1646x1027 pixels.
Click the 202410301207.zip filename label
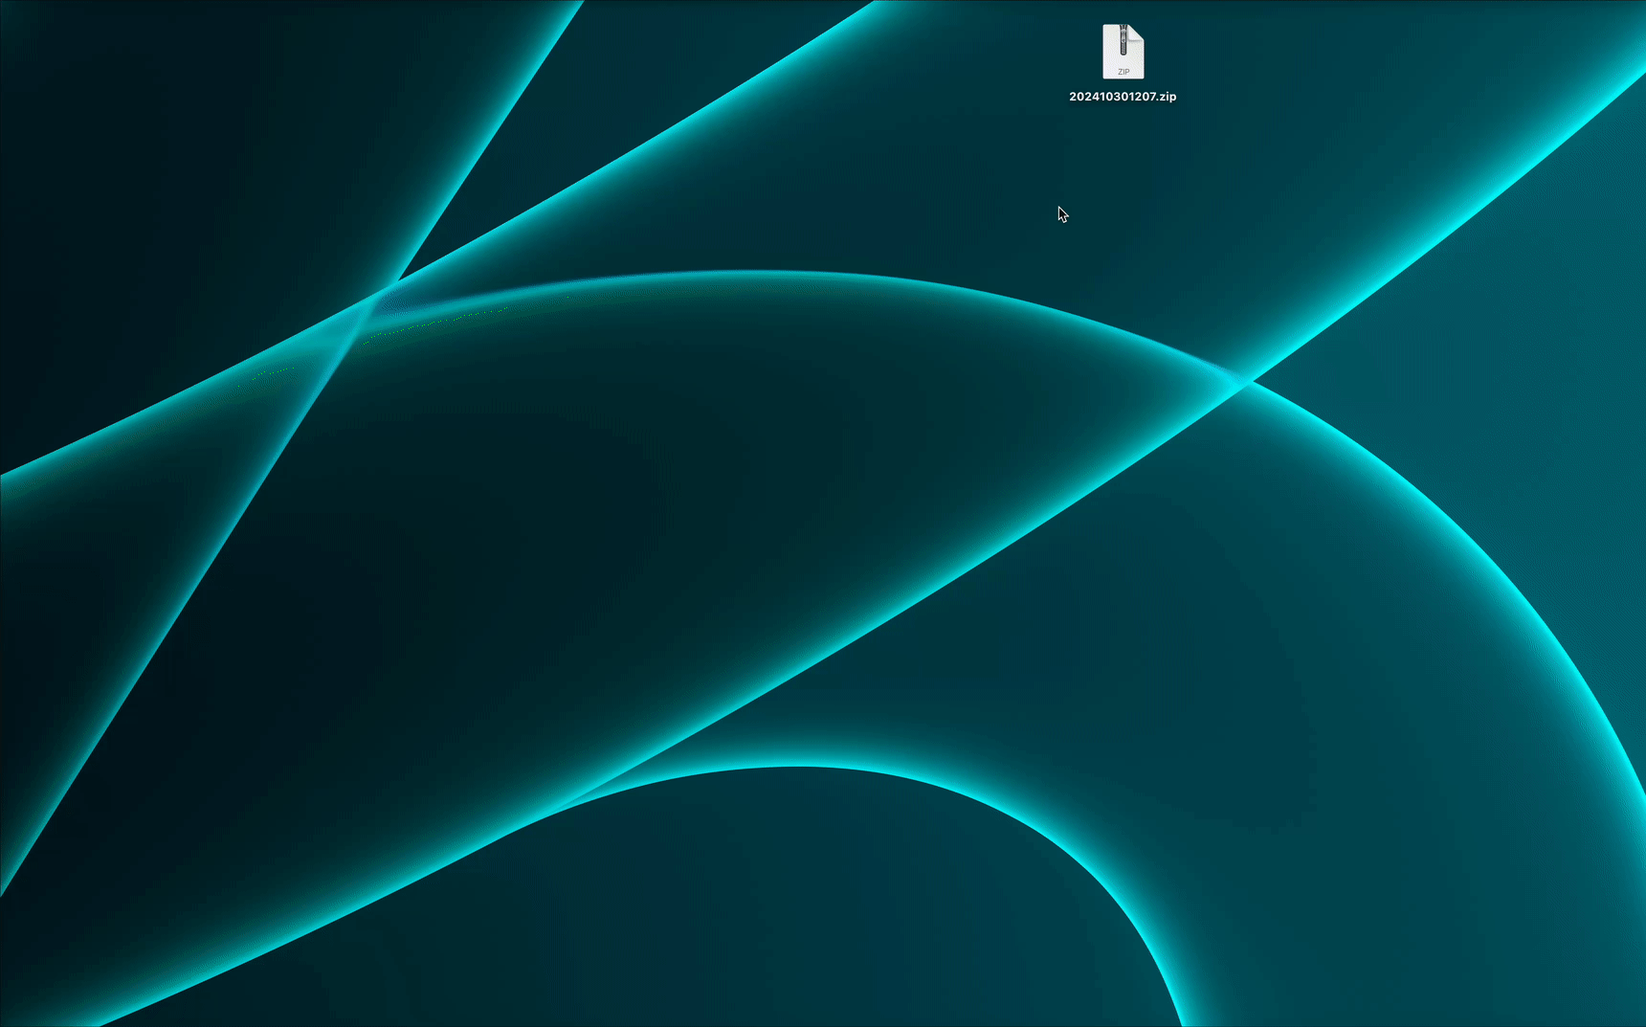[1123, 97]
